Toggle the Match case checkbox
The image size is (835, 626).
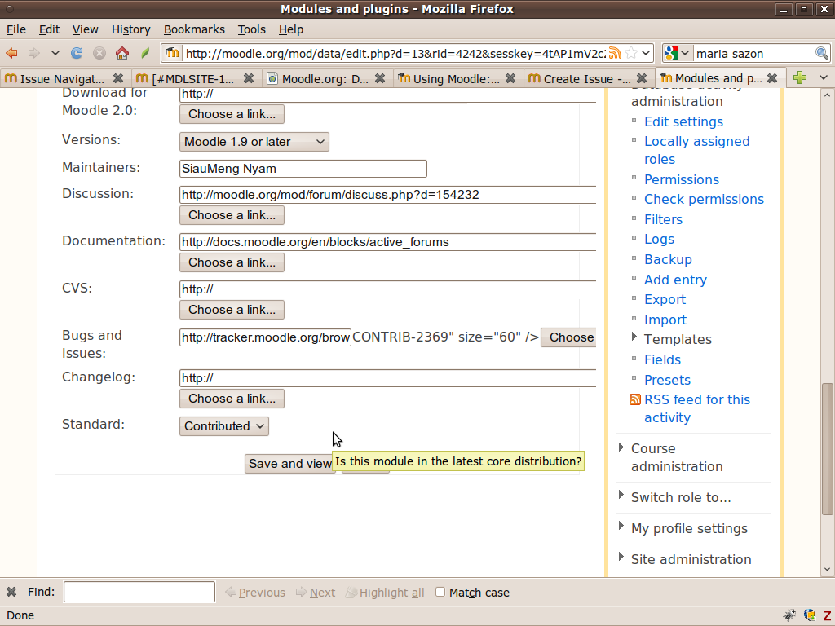pos(440,592)
